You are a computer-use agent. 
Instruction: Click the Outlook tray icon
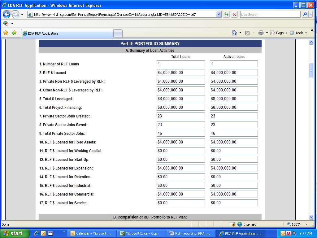tap(283, 233)
